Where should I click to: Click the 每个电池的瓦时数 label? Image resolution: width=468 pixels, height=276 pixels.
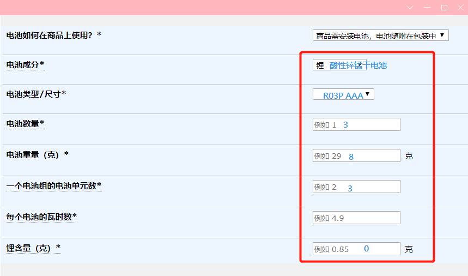[x=41, y=217]
